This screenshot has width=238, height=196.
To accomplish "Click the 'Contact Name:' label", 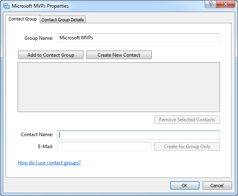I will 37,135.
